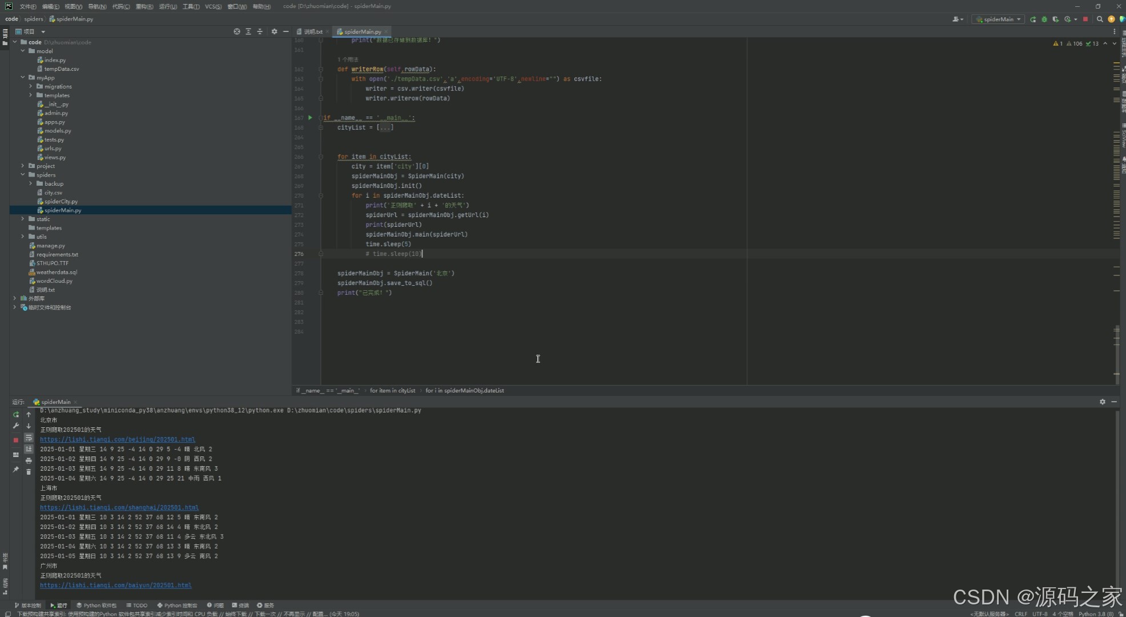Screen dimensions: 1126x617
Task: Toggle pin tab in Run panel
Action: (16, 470)
